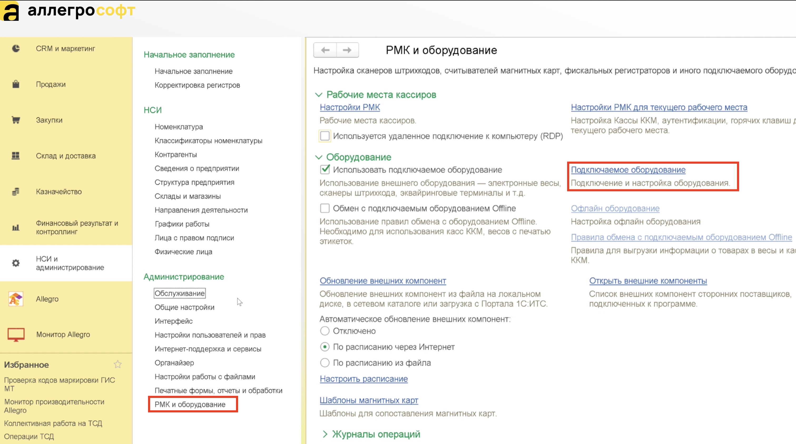The width and height of the screenshot is (796, 444).
Task: Click the Избранное star icon
Action: (x=118, y=364)
